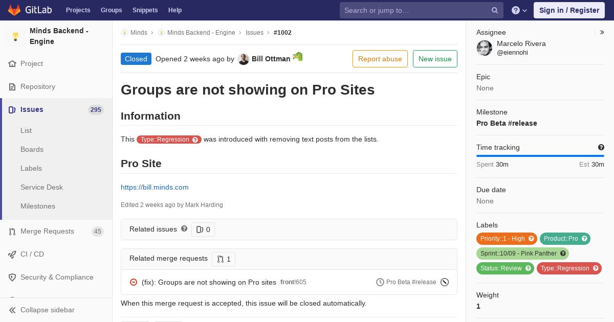Click Pro Beta #release clock milestone
This screenshot has width=614, height=322.
(x=406, y=282)
